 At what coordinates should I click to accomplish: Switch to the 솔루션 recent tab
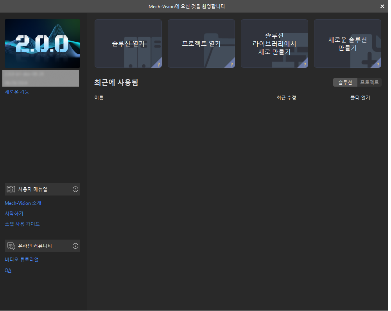click(345, 82)
